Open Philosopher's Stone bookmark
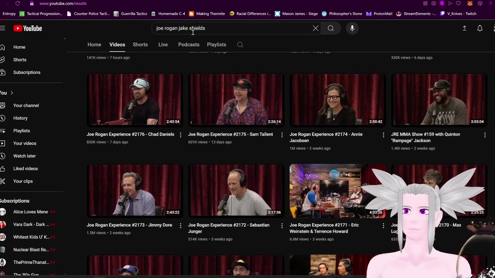The height and width of the screenshot is (278, 495). click(342, 14)
